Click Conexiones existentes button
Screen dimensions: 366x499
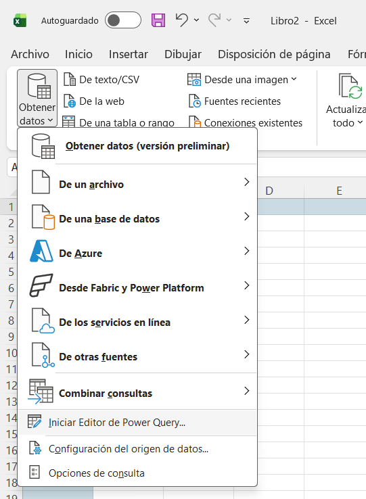[x=246, y=122]
